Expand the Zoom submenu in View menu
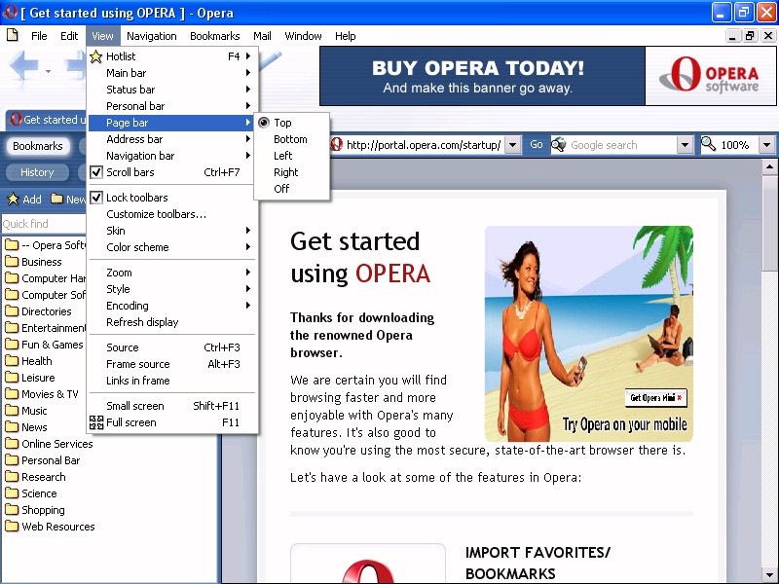This screenshot has width=779, height=584. 172,273
